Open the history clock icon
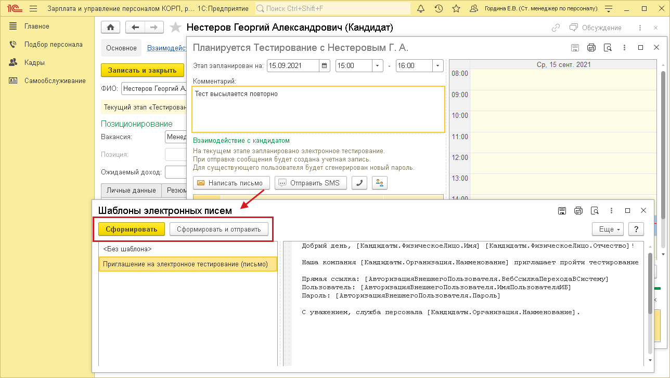 coord(439,8)
